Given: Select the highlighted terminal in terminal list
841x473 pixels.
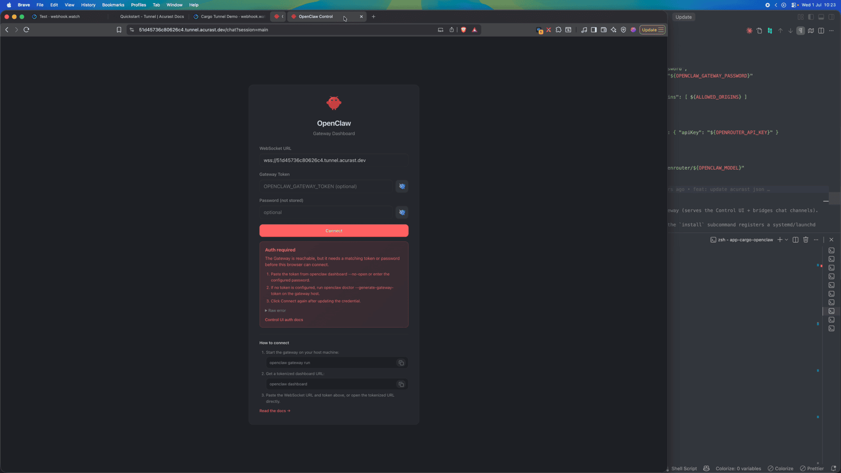Looking at the screenshot, I should point(831,311).
